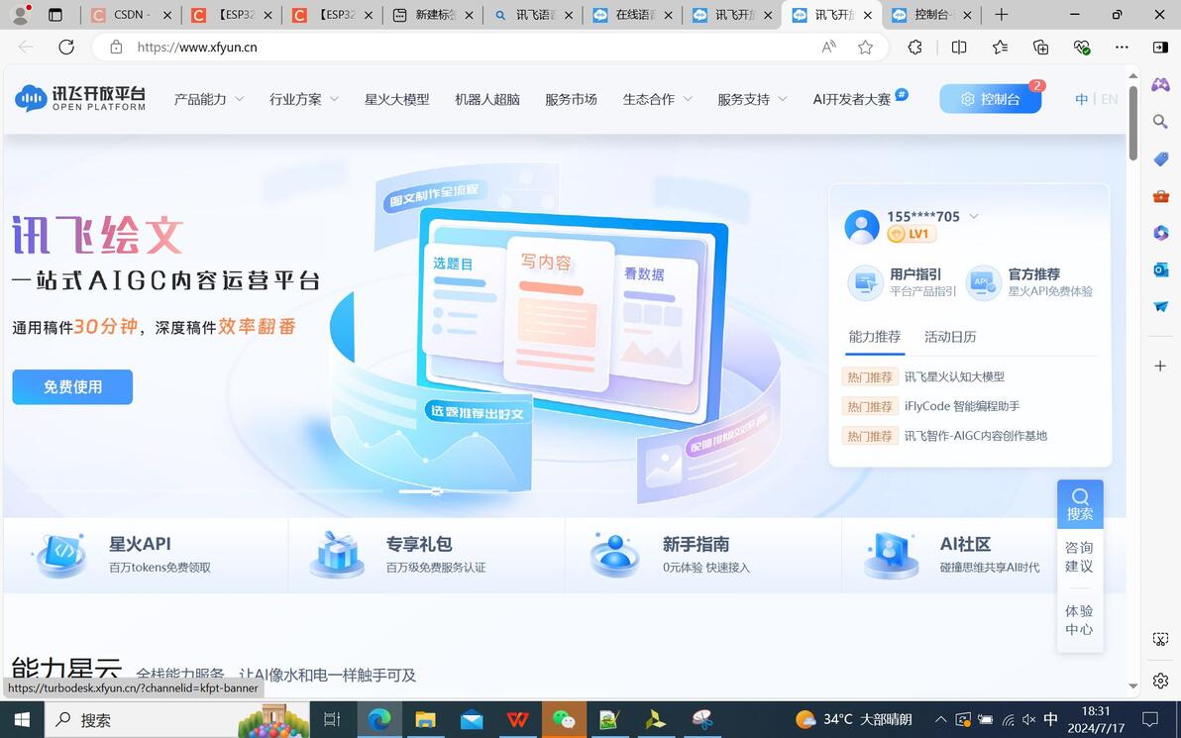Open File Explorer from the taskbar
This screenshot has width=1181, height=738.
[426, 720]
